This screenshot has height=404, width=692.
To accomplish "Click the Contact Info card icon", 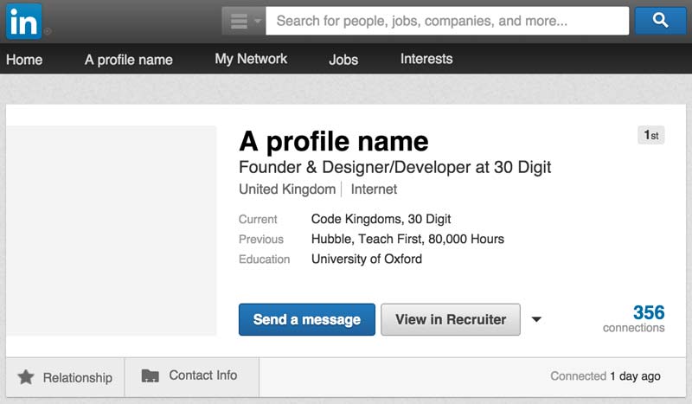I will tap(150, 375).
